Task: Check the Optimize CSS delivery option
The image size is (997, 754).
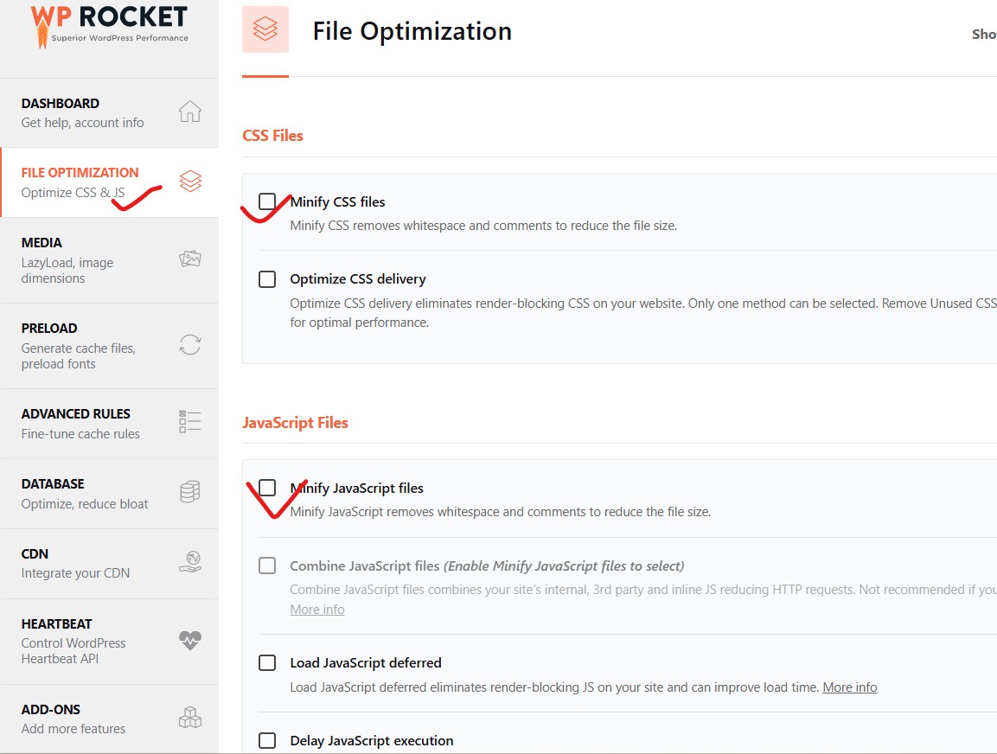Action: (267, 279)
